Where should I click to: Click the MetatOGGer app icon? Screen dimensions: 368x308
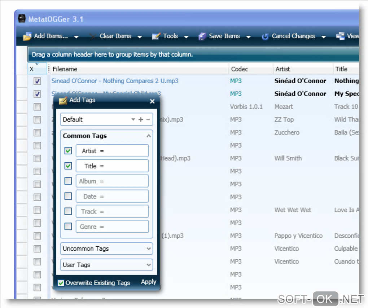pos(22,18)
